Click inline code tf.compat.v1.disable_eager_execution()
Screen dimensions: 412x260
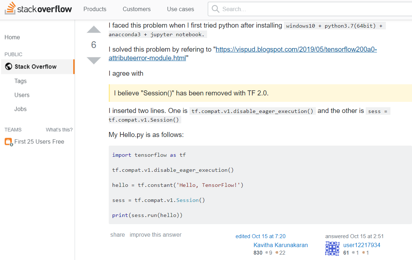252,111
